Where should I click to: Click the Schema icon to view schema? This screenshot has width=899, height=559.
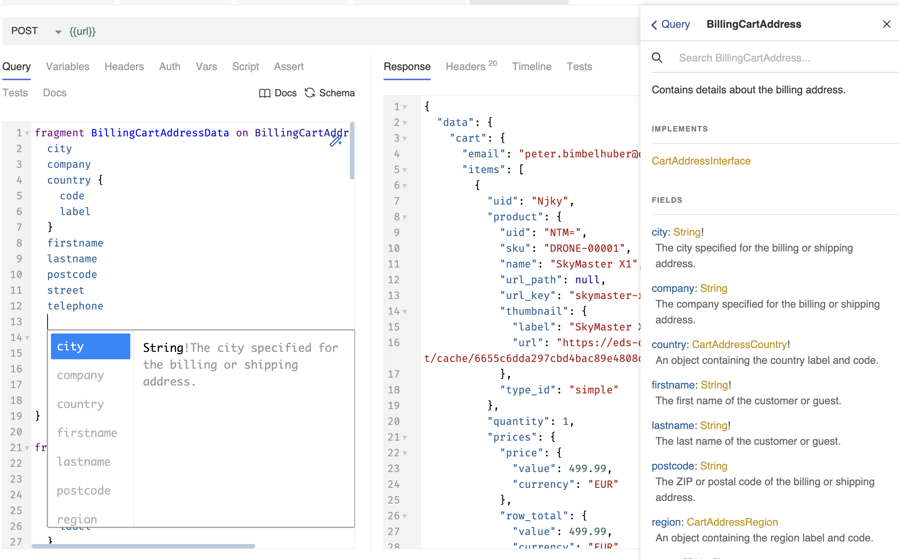click(x=309, y=93)
